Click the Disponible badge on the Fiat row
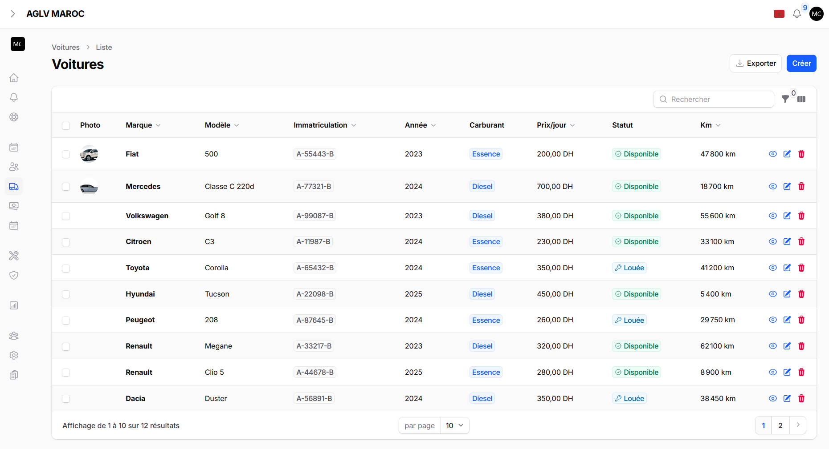The height and width of the screenshot is (449, 829). click(636, 154)
